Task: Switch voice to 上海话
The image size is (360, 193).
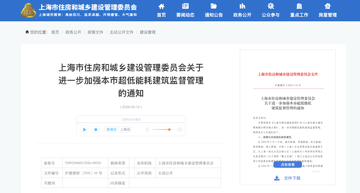Action: click(x=125, y=129)
